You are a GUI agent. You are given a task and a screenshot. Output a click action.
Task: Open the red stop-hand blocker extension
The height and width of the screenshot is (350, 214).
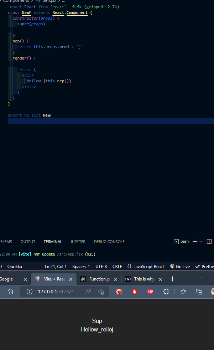click(135, 292)
